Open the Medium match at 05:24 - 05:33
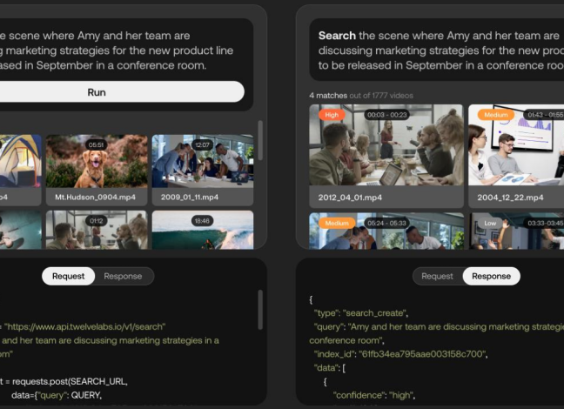 click(x=386, y=231)
